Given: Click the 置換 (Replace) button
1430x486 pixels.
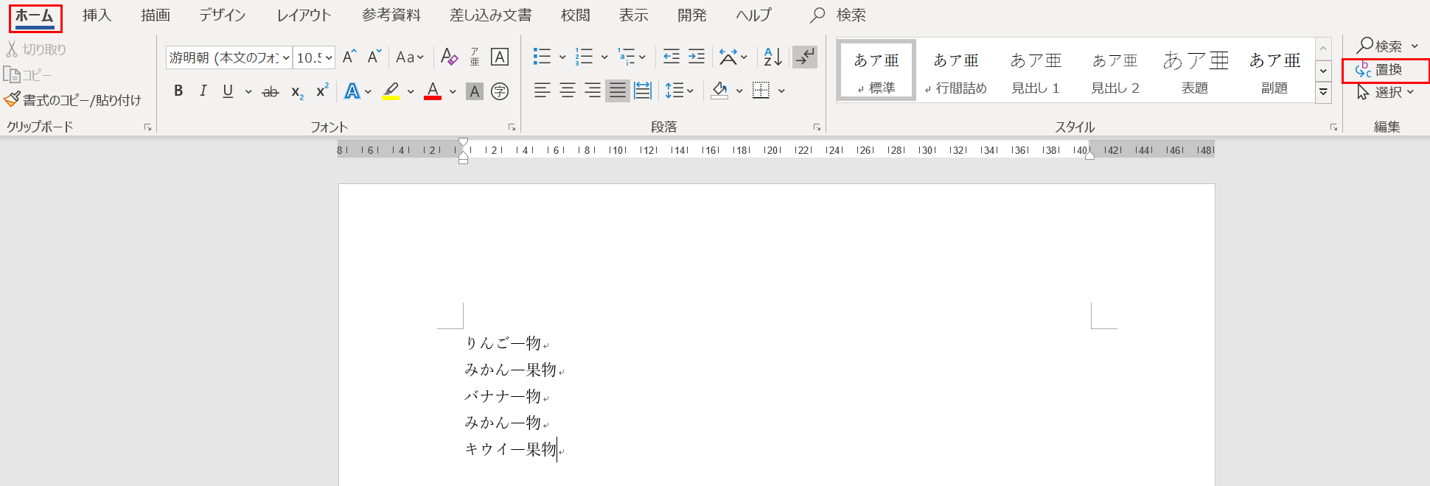Looking at the screenshot, I should pyautogui.click(x=1378, y=70).
